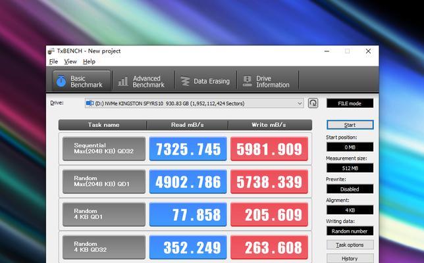The height and width of the screenshot is (263, 424).
Task: Click the FILE mode button
Action: pos(350,103)
